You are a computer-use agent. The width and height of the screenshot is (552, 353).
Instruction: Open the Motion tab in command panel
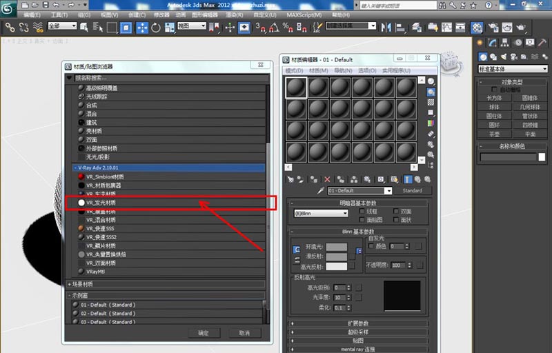pos(518,43)
